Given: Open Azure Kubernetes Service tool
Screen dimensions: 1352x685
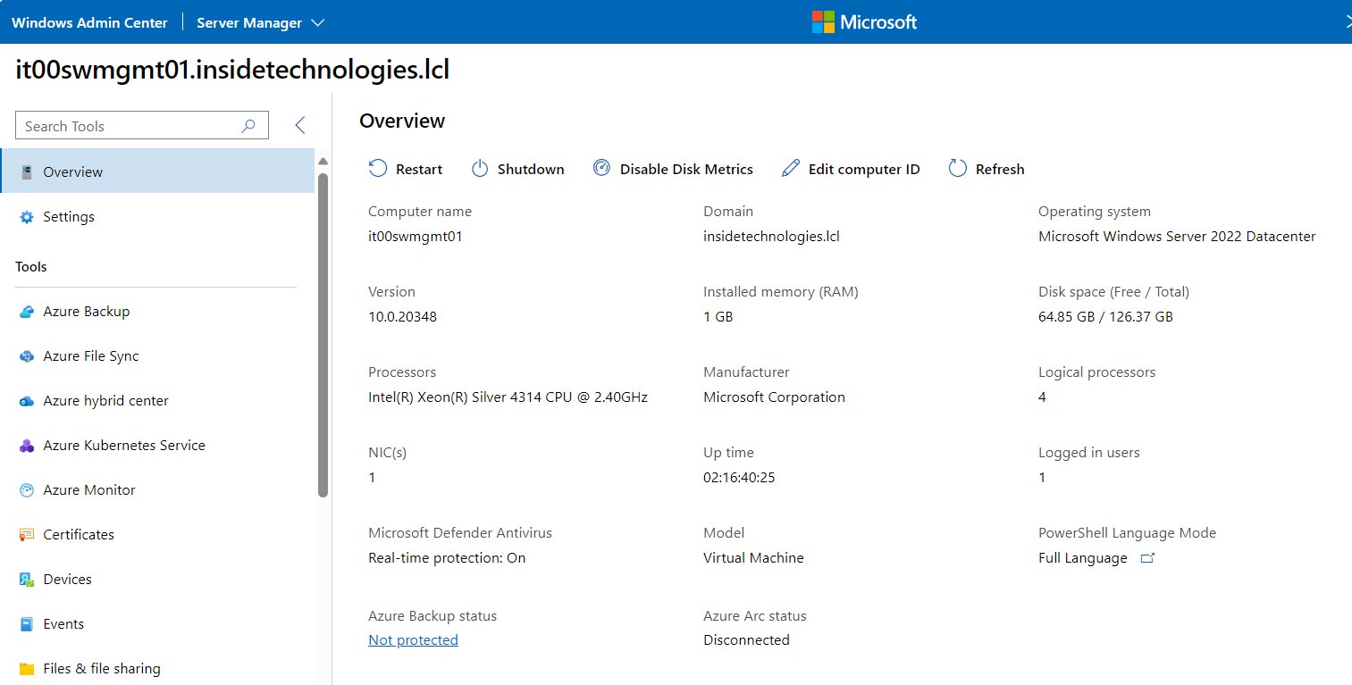Looking at the screenshot, I should (x=157, y=446).
